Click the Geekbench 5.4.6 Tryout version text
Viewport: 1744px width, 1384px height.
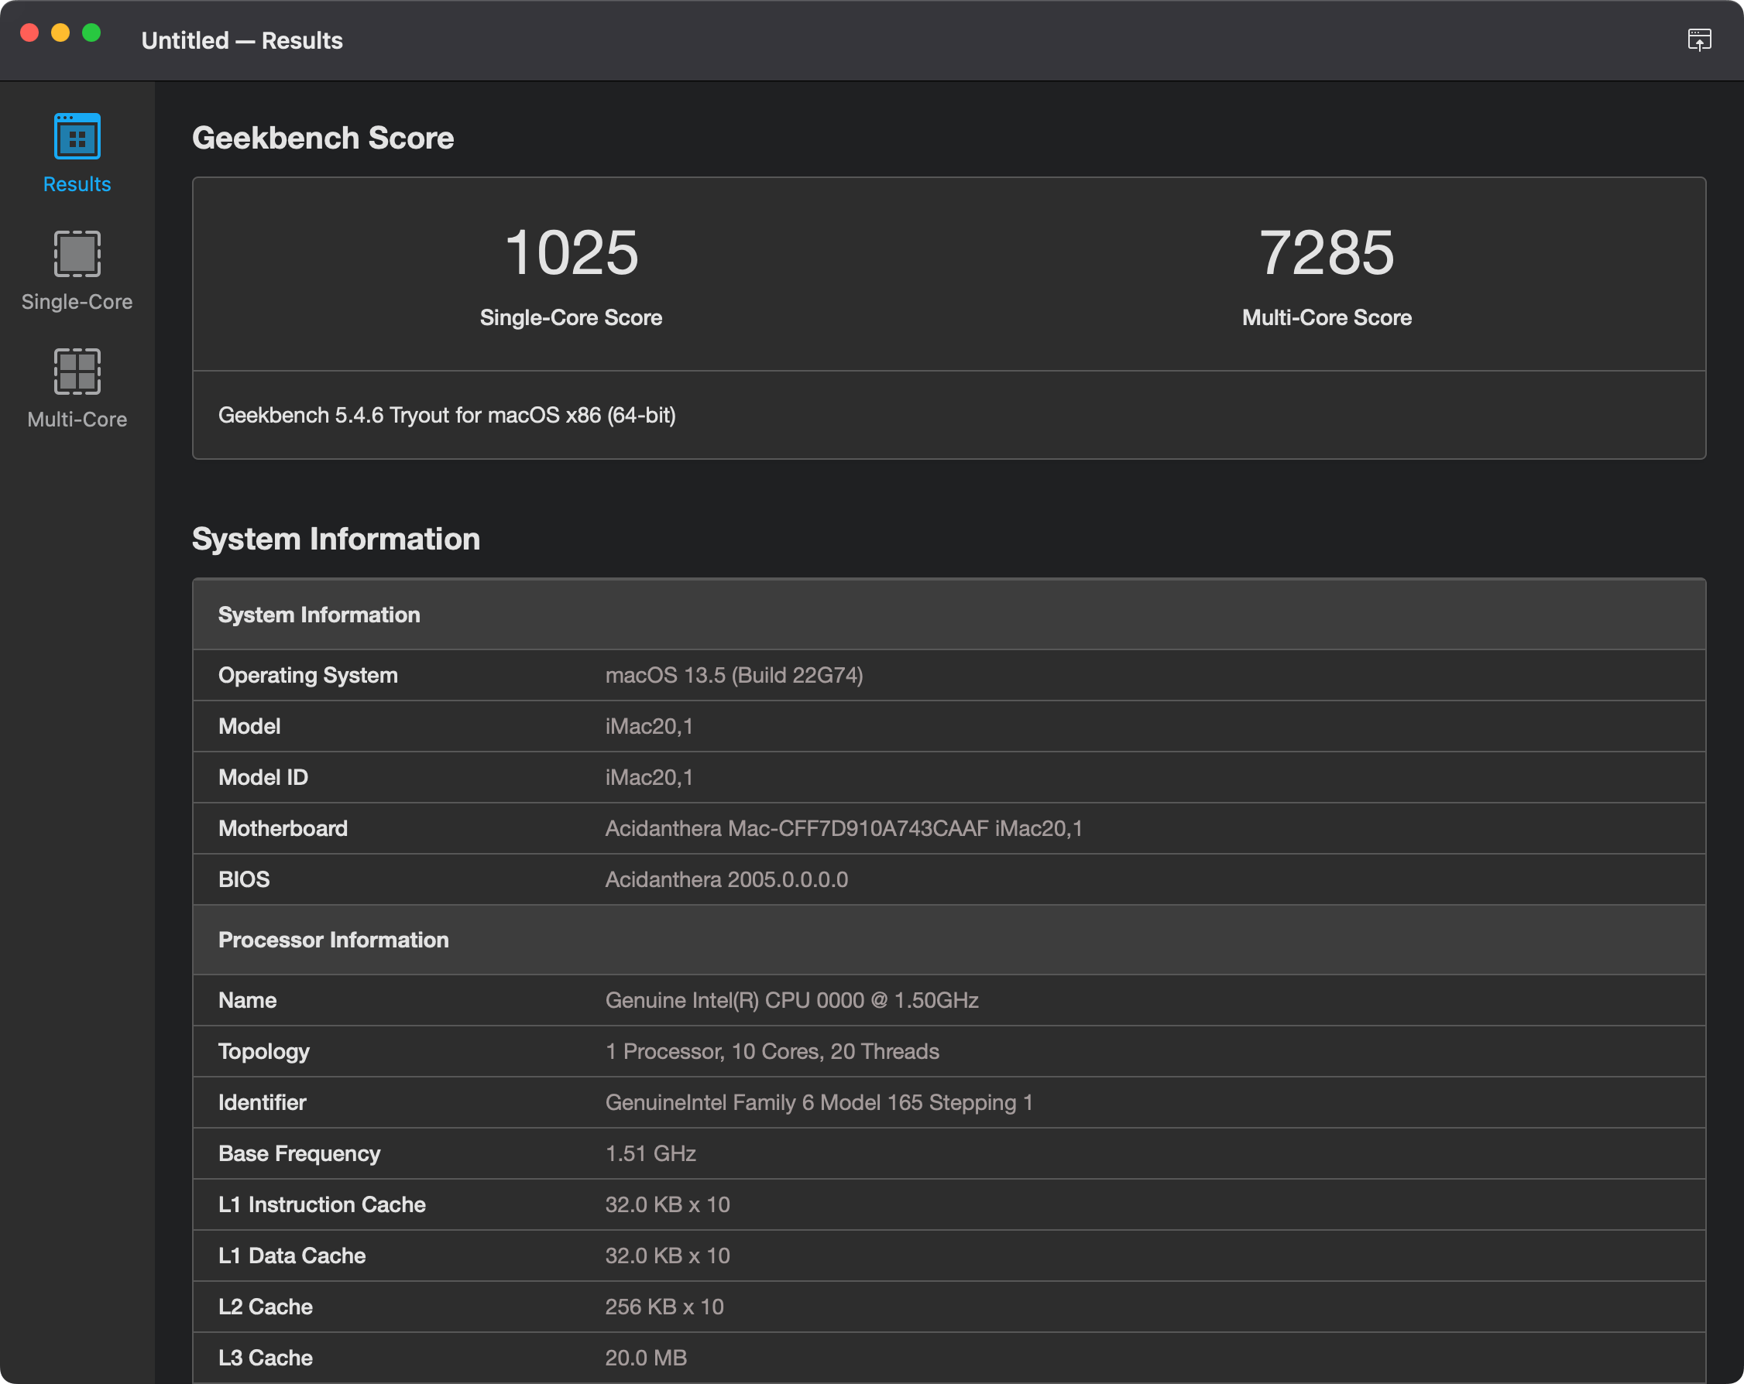coord(447,416)
